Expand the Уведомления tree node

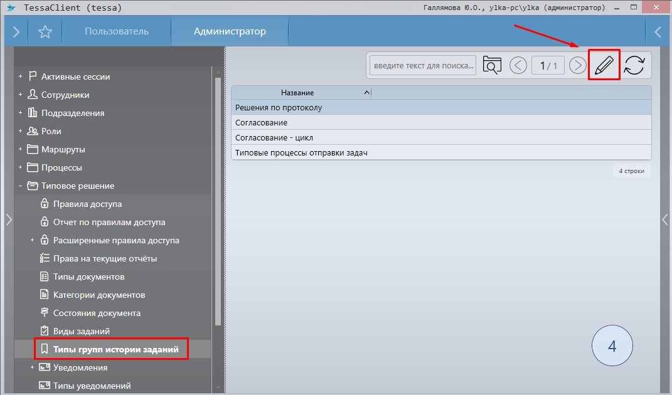point(33,367)
